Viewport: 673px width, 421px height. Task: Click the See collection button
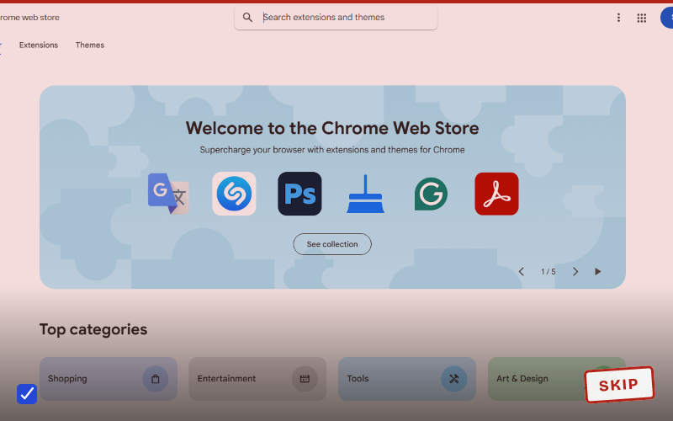tap(332, 244)
